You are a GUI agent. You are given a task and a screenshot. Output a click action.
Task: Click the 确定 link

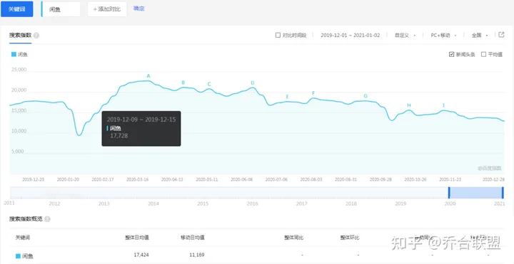[x=139, y=9]
